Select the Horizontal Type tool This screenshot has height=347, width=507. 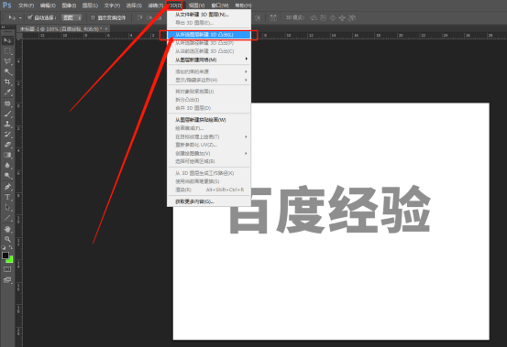[x=7, y=197]
